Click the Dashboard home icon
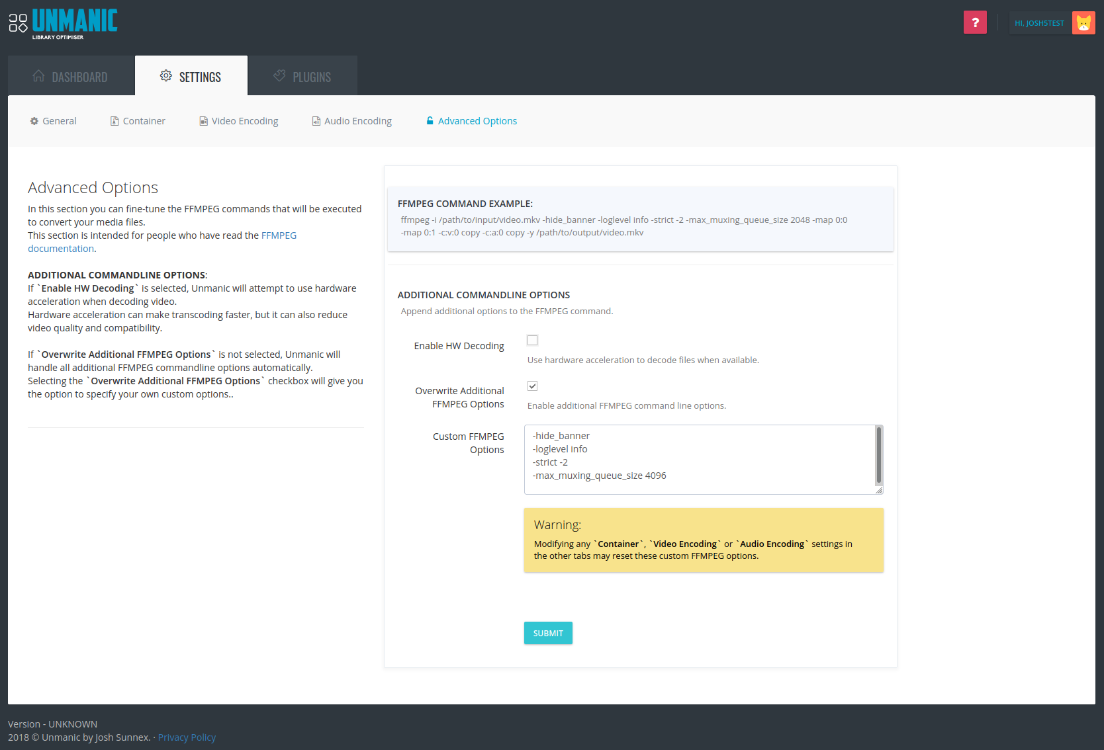Image resolution: width=1104 pixels, height=750 pixels. click(38, 76)
